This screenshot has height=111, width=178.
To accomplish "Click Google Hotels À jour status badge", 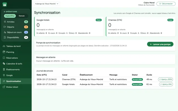I will pyautogui.click(x=99, y=20).
